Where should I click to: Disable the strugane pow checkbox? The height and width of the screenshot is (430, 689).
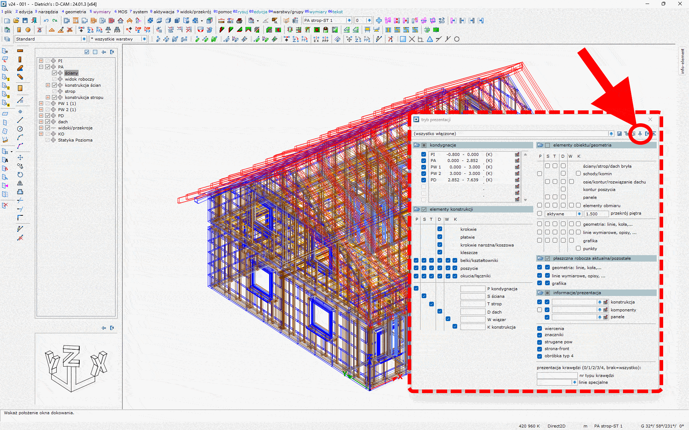(539, 342)
